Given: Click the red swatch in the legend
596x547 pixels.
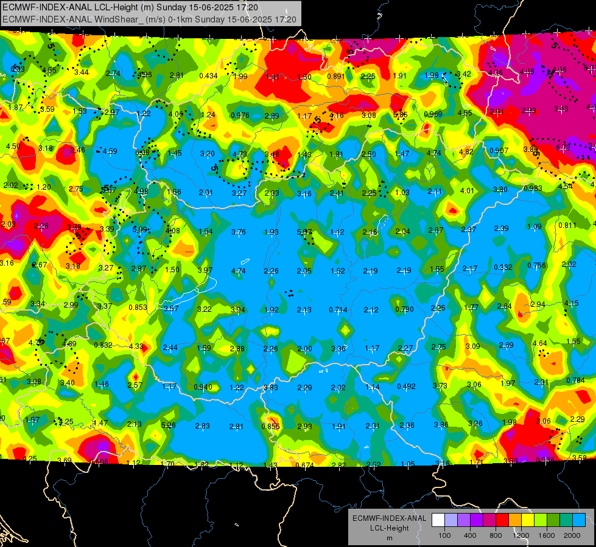Looking at the screenshot, I should tap(502, 520).
